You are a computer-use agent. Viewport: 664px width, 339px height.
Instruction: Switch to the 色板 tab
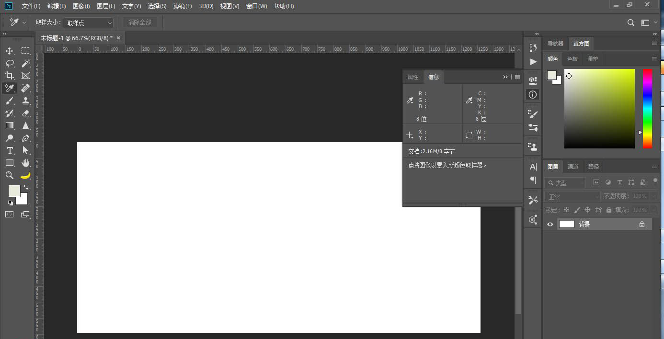click(572, 59)
